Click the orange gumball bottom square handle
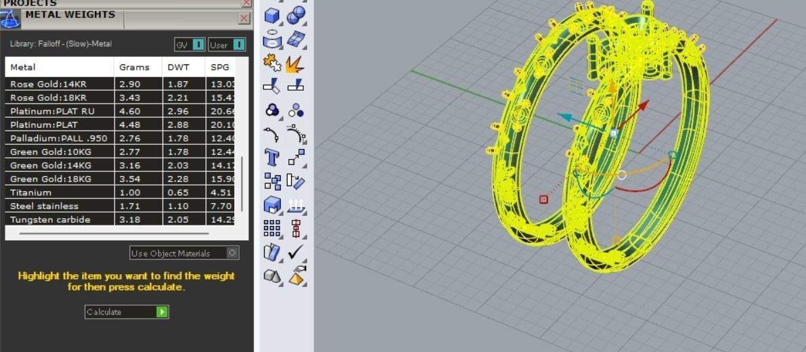This screenshot has height=352, width=806. pos(617,240)
